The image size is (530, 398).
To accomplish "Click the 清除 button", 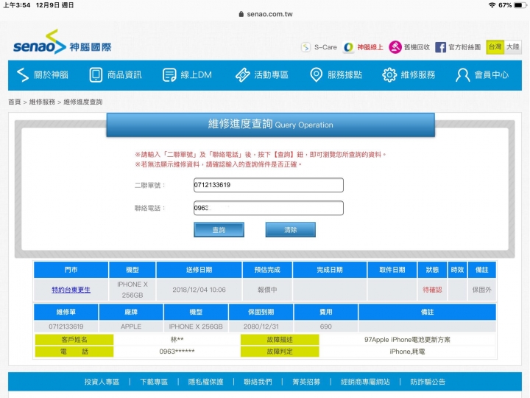I will 290,230.
